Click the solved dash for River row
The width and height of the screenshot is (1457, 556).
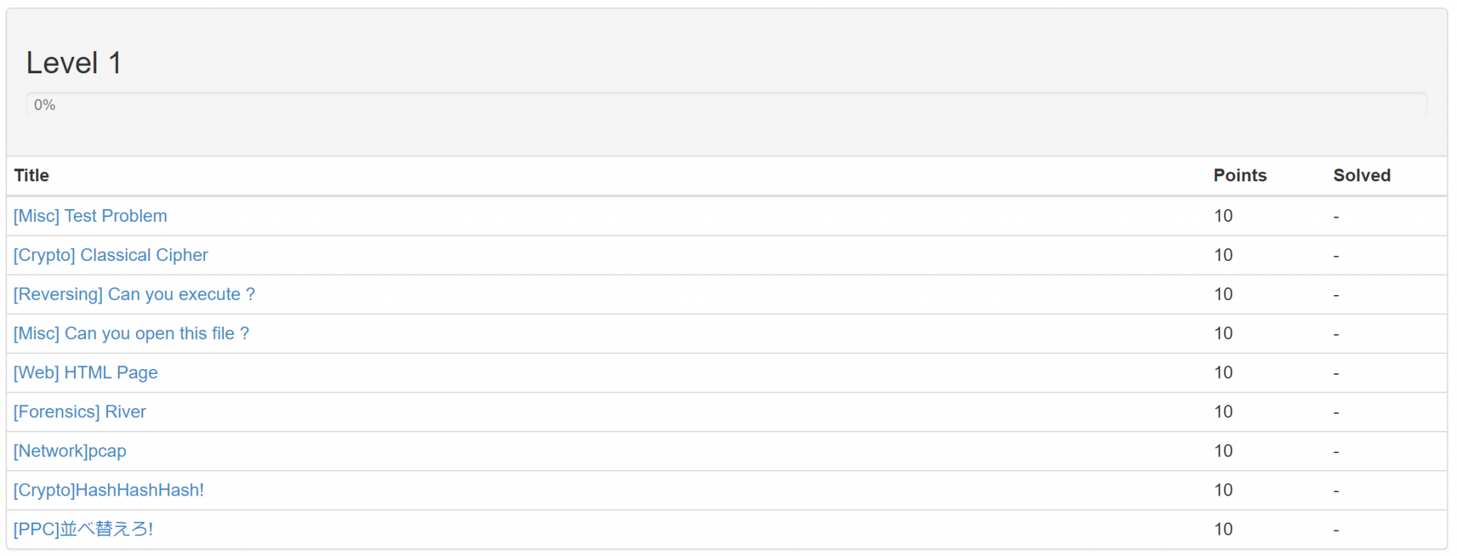point(1336,412)
